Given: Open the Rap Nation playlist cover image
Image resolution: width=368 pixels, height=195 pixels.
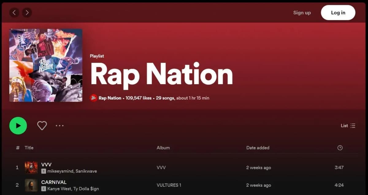Looking at the screenshot, I should 46,65.
